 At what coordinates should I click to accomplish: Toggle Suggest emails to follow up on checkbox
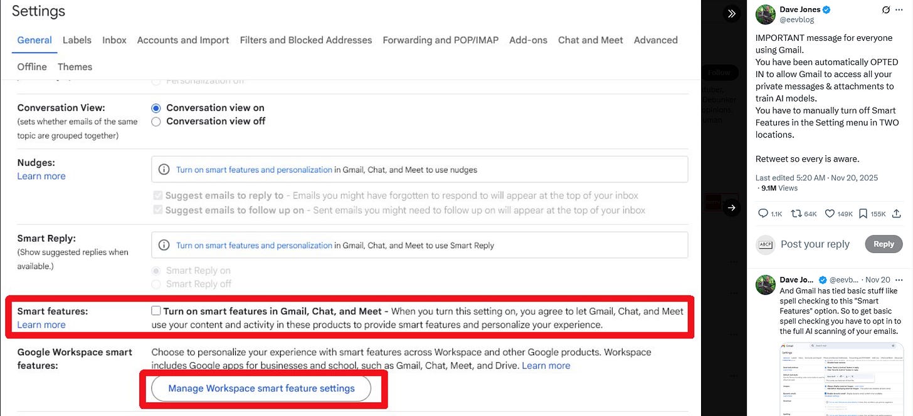click(157, 211)
